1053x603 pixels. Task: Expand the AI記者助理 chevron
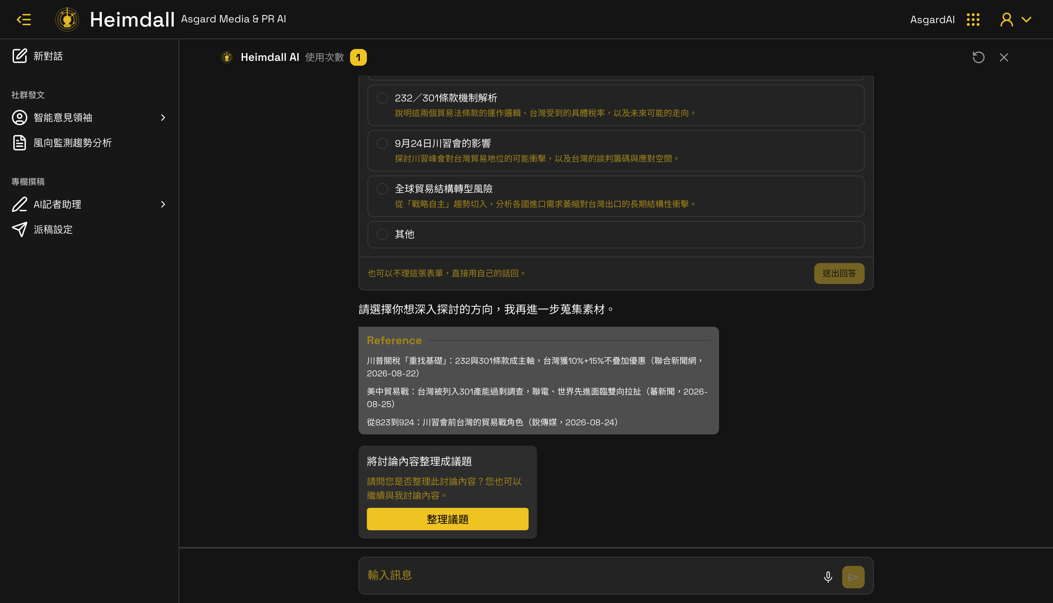pos(163,204)
